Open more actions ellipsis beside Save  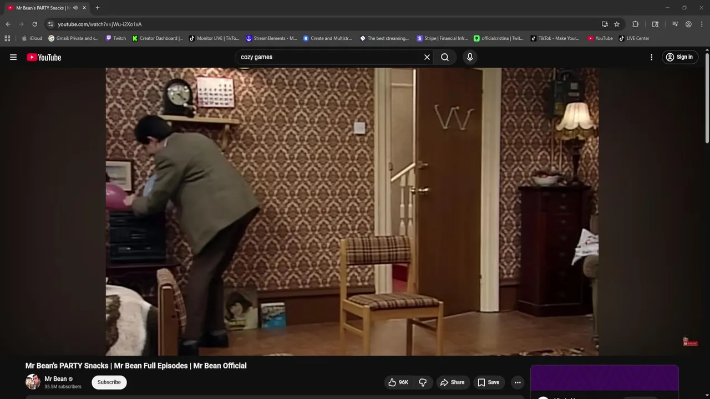click(518, 382)
